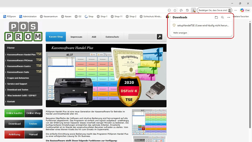Open the Datenschutz tab
The width and height of the screenshot is (252, 142).
point(112,37)
